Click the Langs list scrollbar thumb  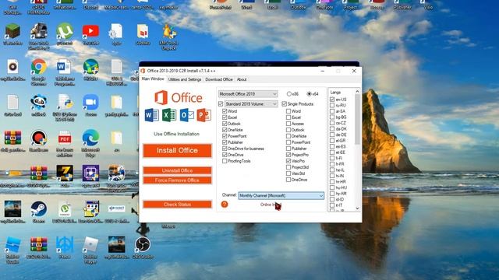pos(357,119)
